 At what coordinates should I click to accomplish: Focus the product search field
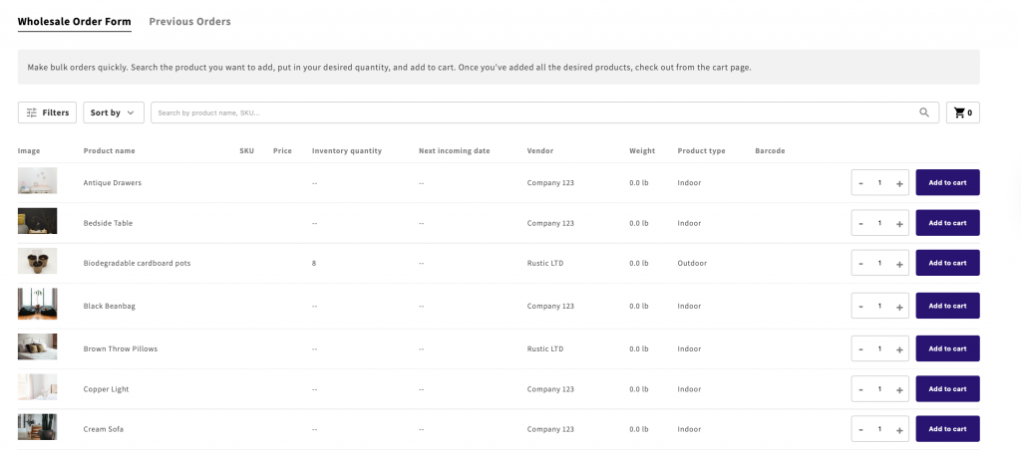click(x=533, y=113)
